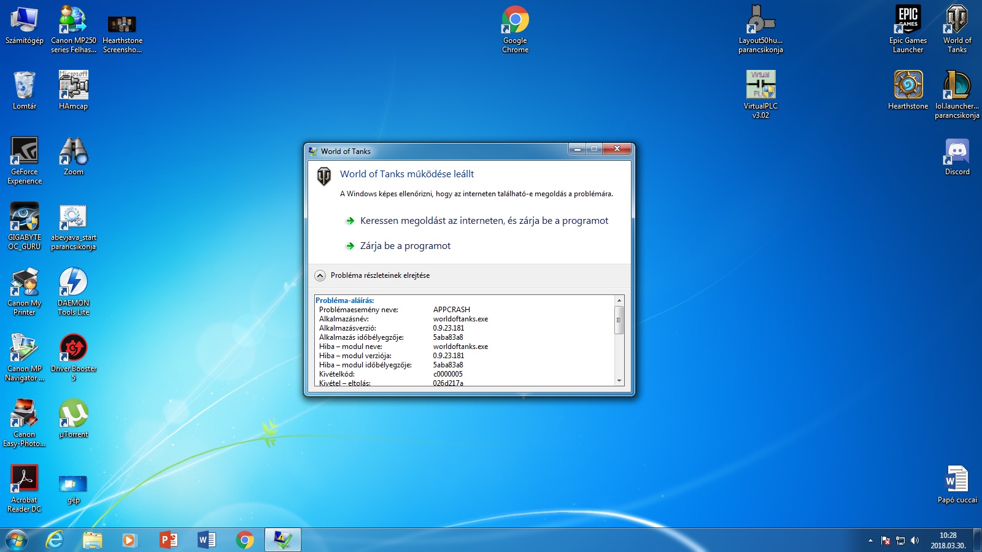This screenshot has width=982, height=552.
Task: Launch Google Chrome desktop shortcut
Action: pos(516,29)
